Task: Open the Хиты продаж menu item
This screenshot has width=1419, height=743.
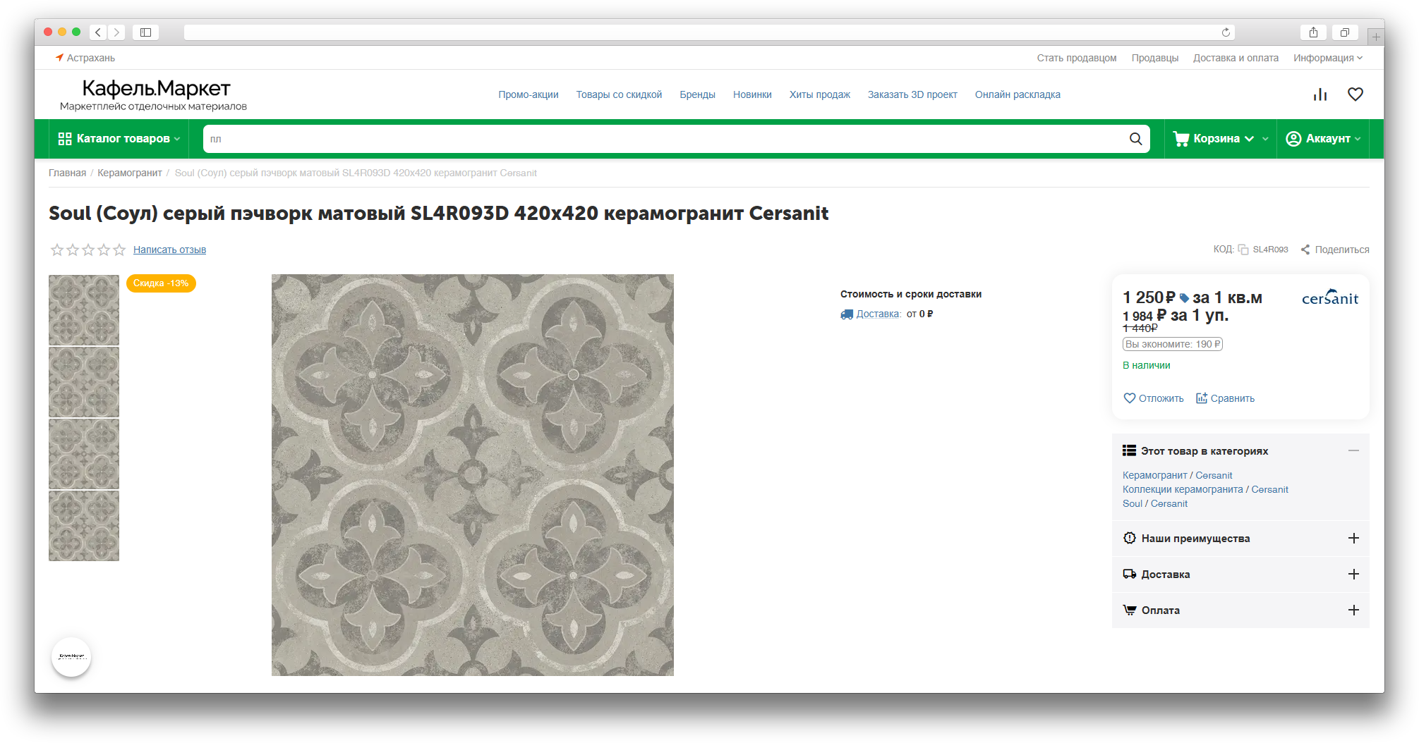Action: click(819, 94)
